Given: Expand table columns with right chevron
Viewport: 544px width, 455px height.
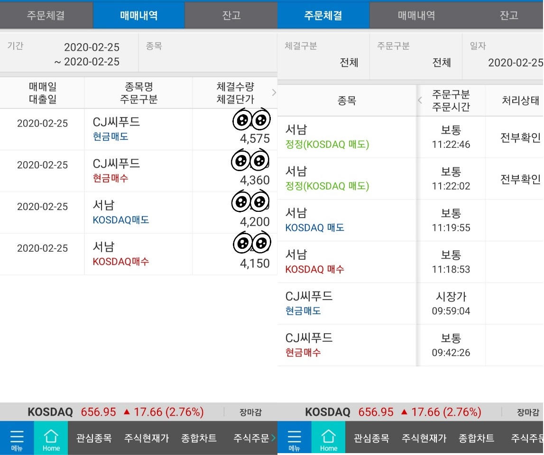Looking at the screenshot, I should pyautogui.click(x=274, y=92).
